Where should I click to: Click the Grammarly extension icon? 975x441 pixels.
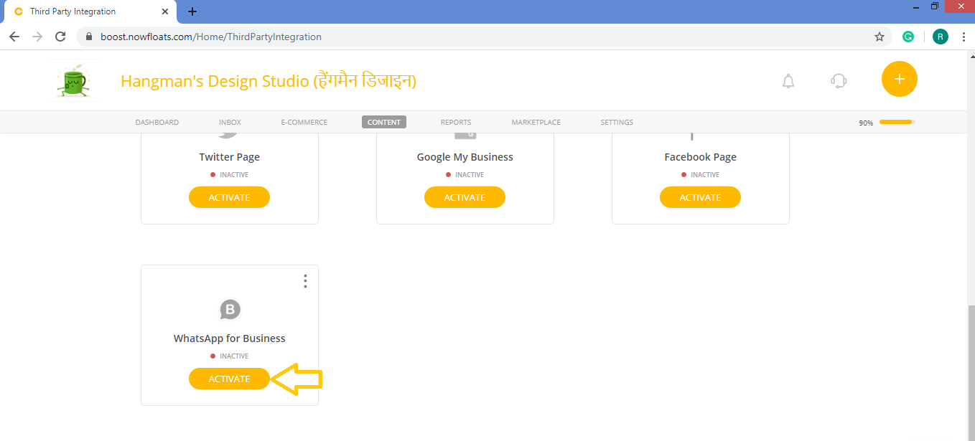(x=908, y=36)
